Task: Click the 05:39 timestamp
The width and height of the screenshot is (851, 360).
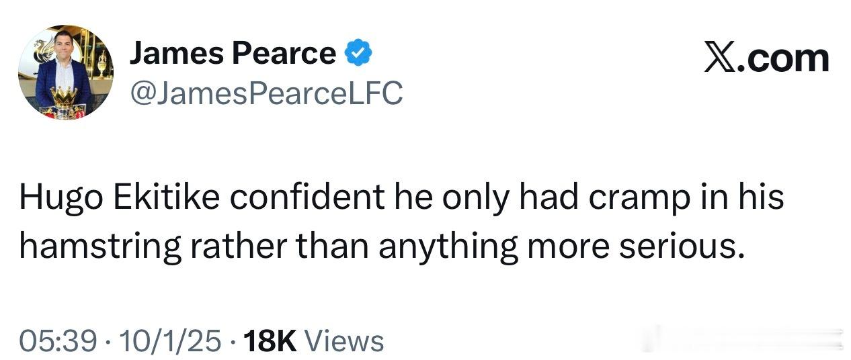Action: click(x=56, y=341)
